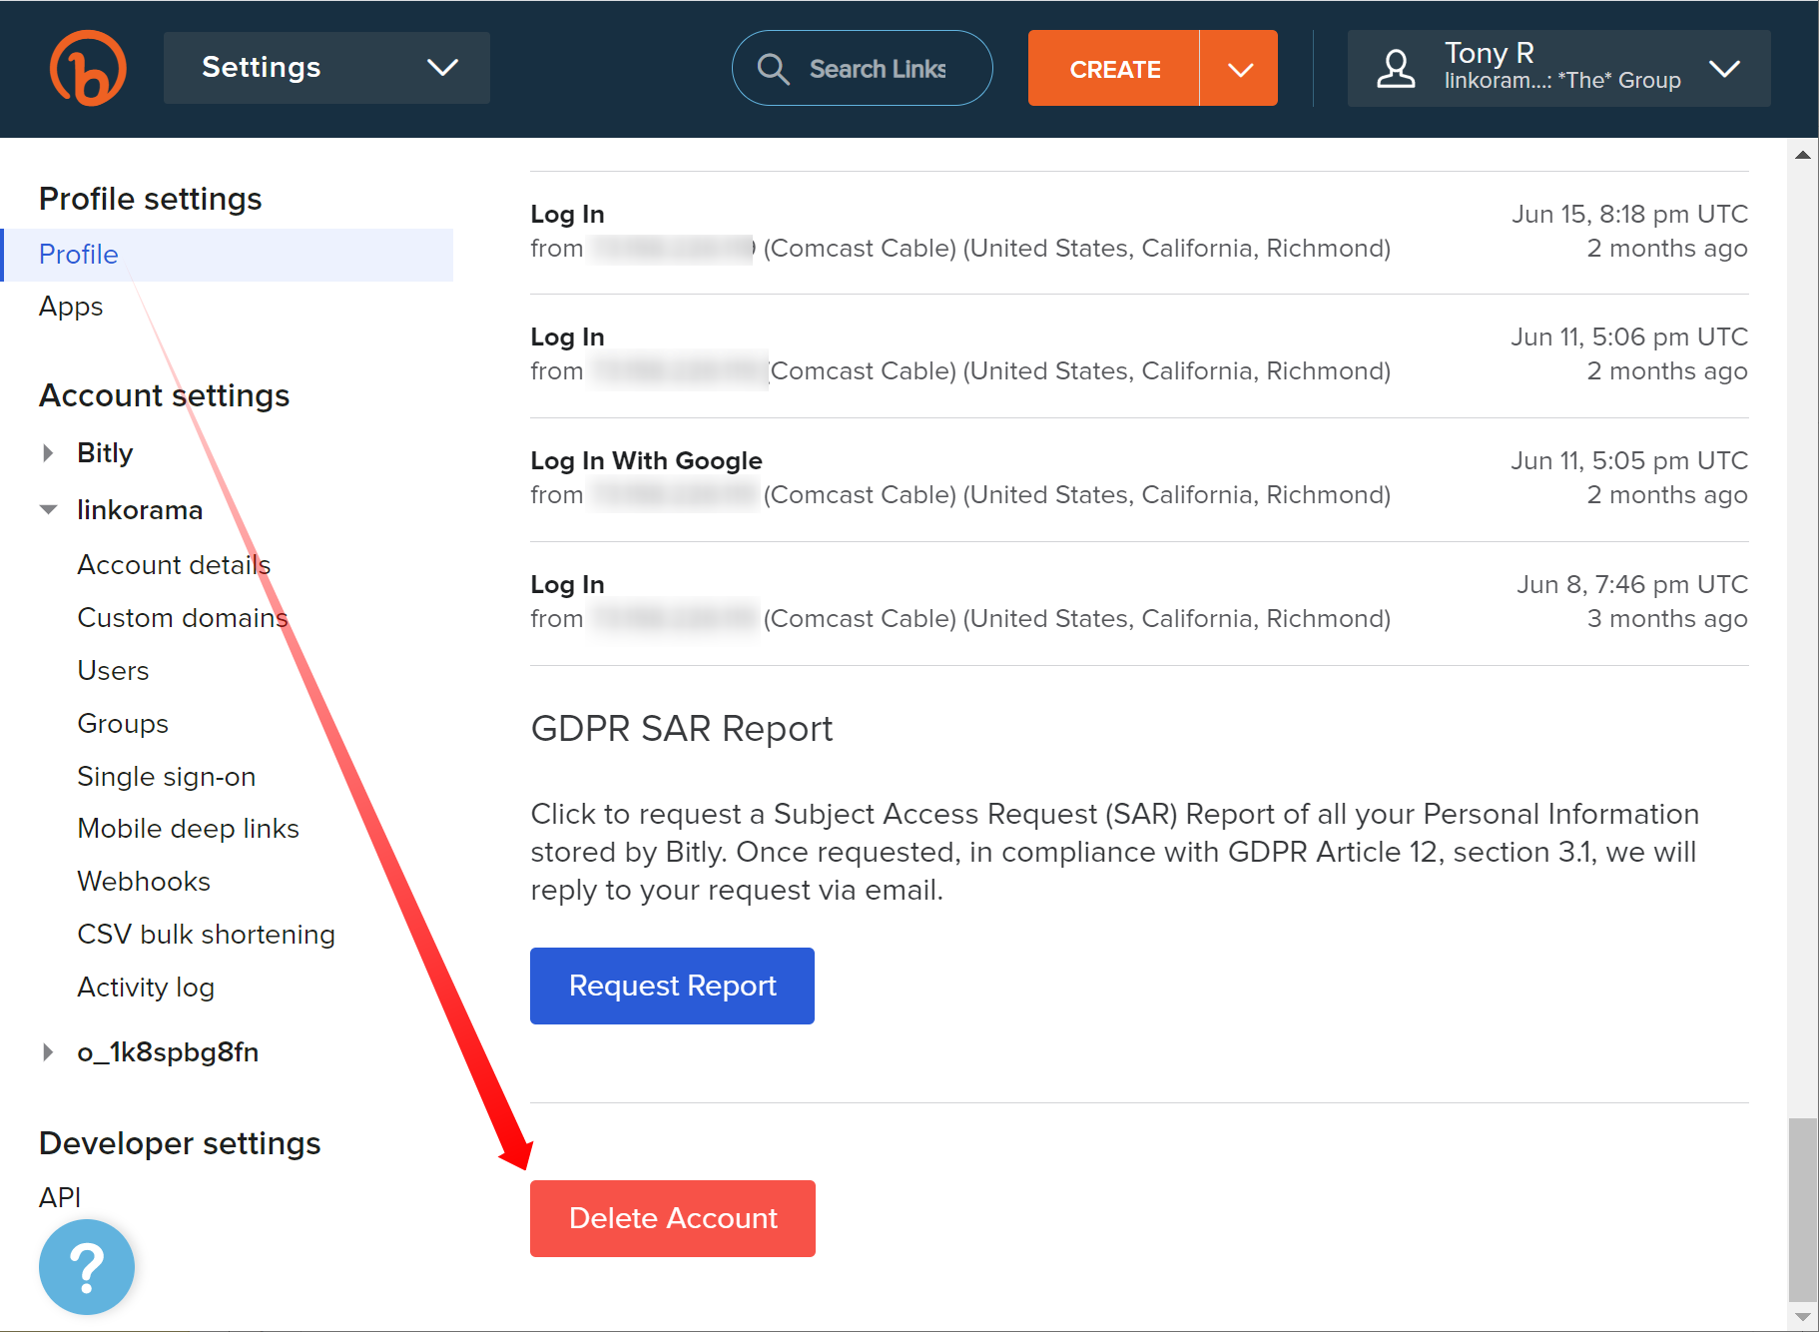
Task: Open Apps under Profile settings
Action: tap(71, 307)
